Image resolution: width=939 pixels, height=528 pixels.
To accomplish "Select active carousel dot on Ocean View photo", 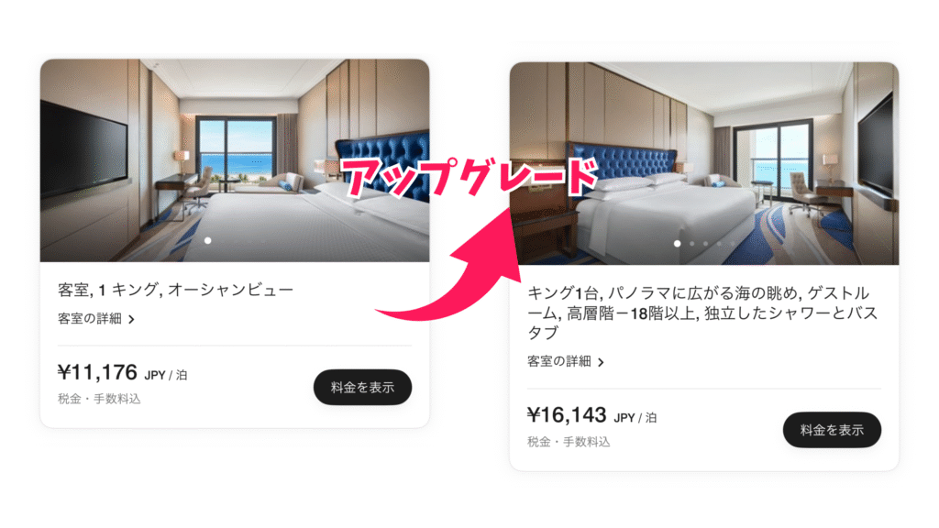I will click(x=208, y=241).
